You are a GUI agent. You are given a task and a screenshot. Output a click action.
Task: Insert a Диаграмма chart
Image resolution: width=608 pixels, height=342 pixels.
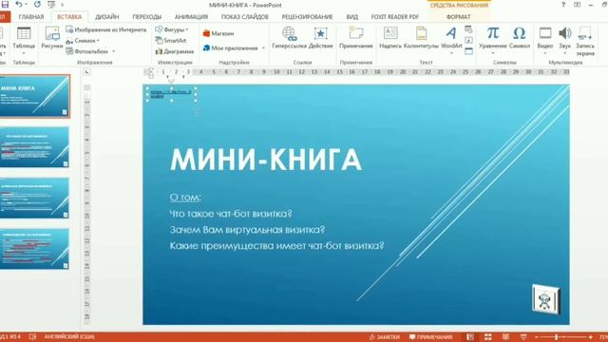[x=174, y=51]
